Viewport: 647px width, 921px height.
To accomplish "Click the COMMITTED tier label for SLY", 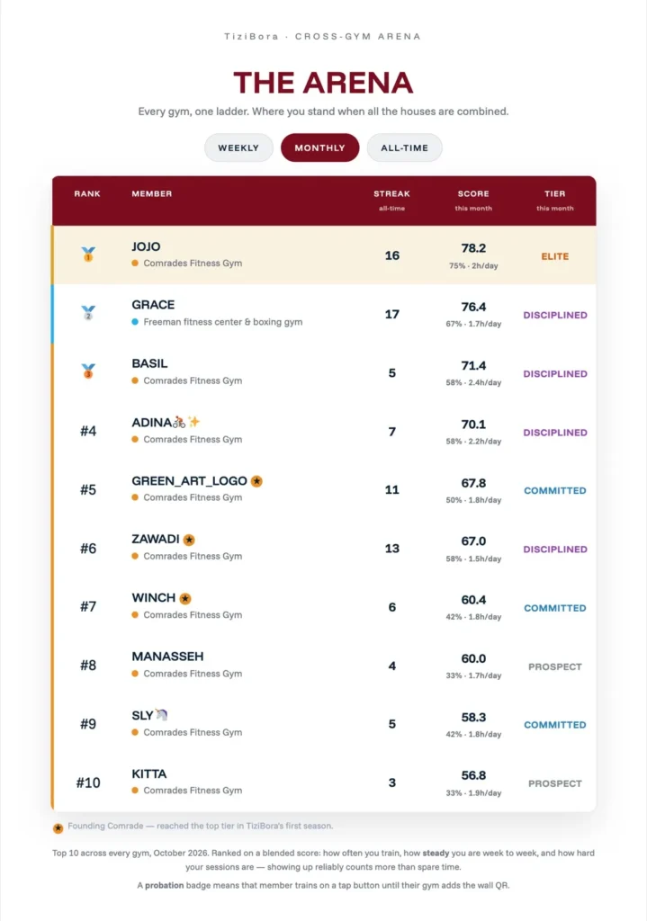I will click(x=554, y=726).
